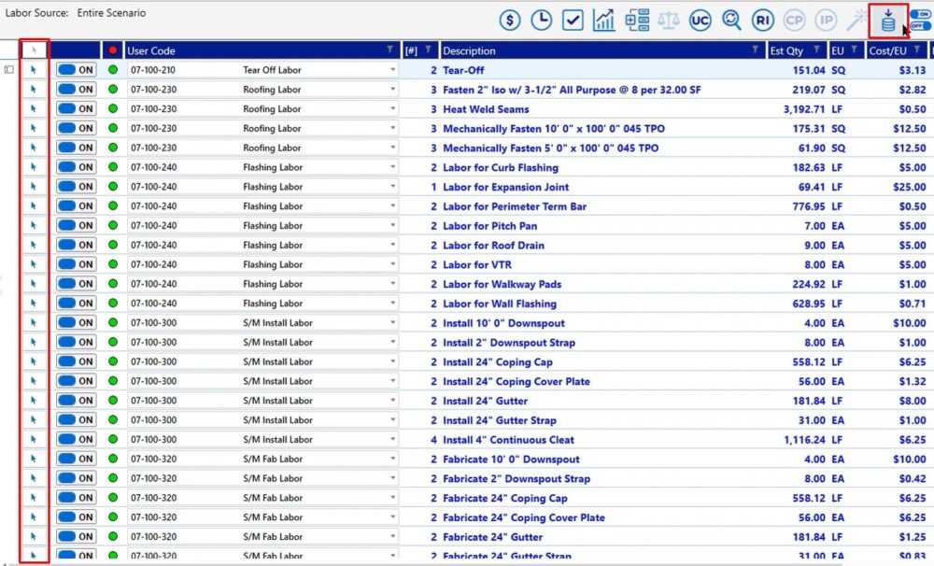
Task: Open Tear Off Labor user code dropdown
Action: (393, 70)
